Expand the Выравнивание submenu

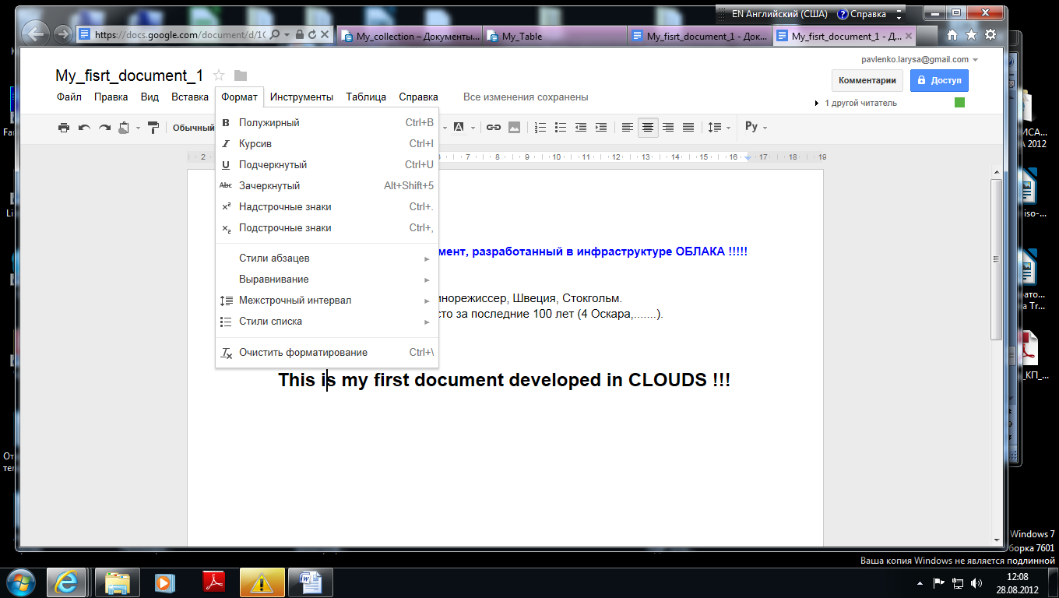[327, 280]
